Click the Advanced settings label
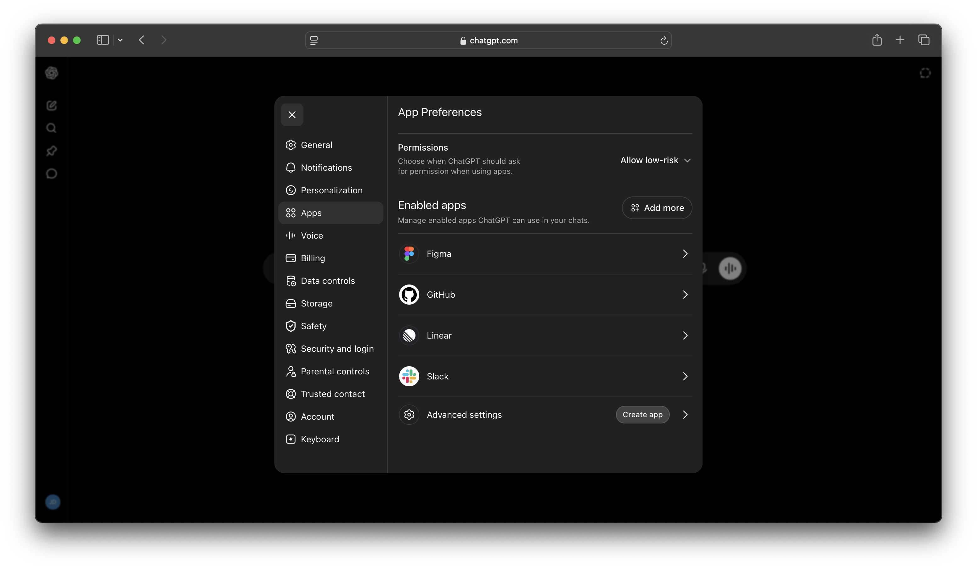The height and width of the screenshot is (569, 977). (464, 414)
